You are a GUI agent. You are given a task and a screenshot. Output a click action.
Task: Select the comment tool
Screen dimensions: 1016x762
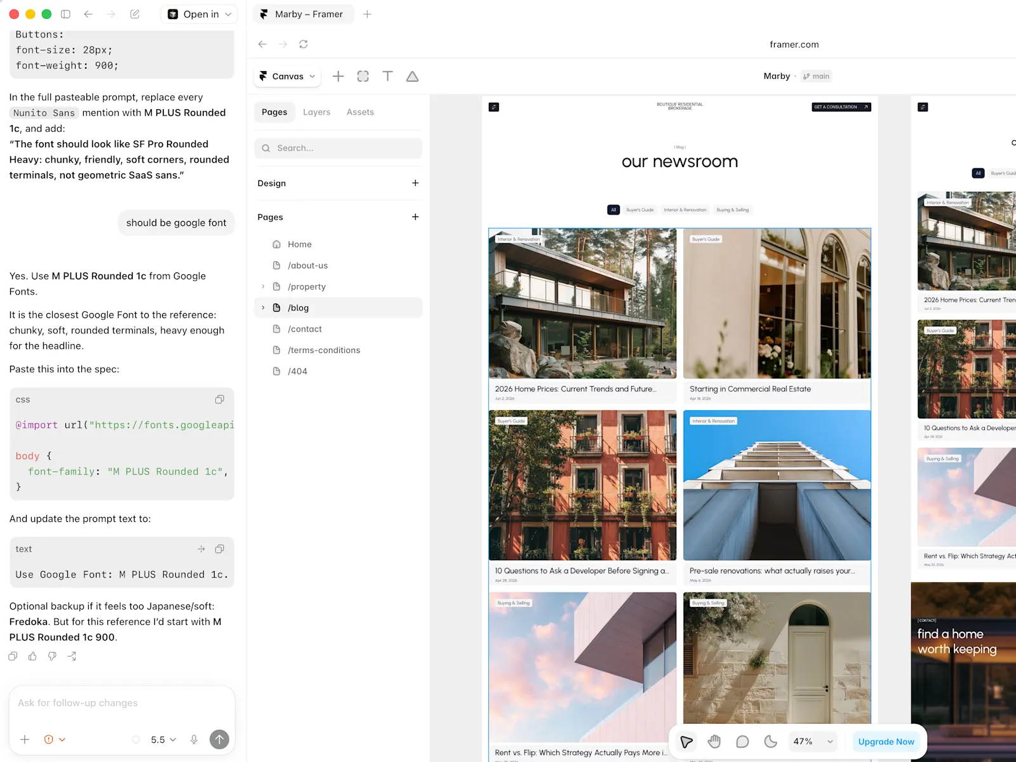(x=742, y=742)
